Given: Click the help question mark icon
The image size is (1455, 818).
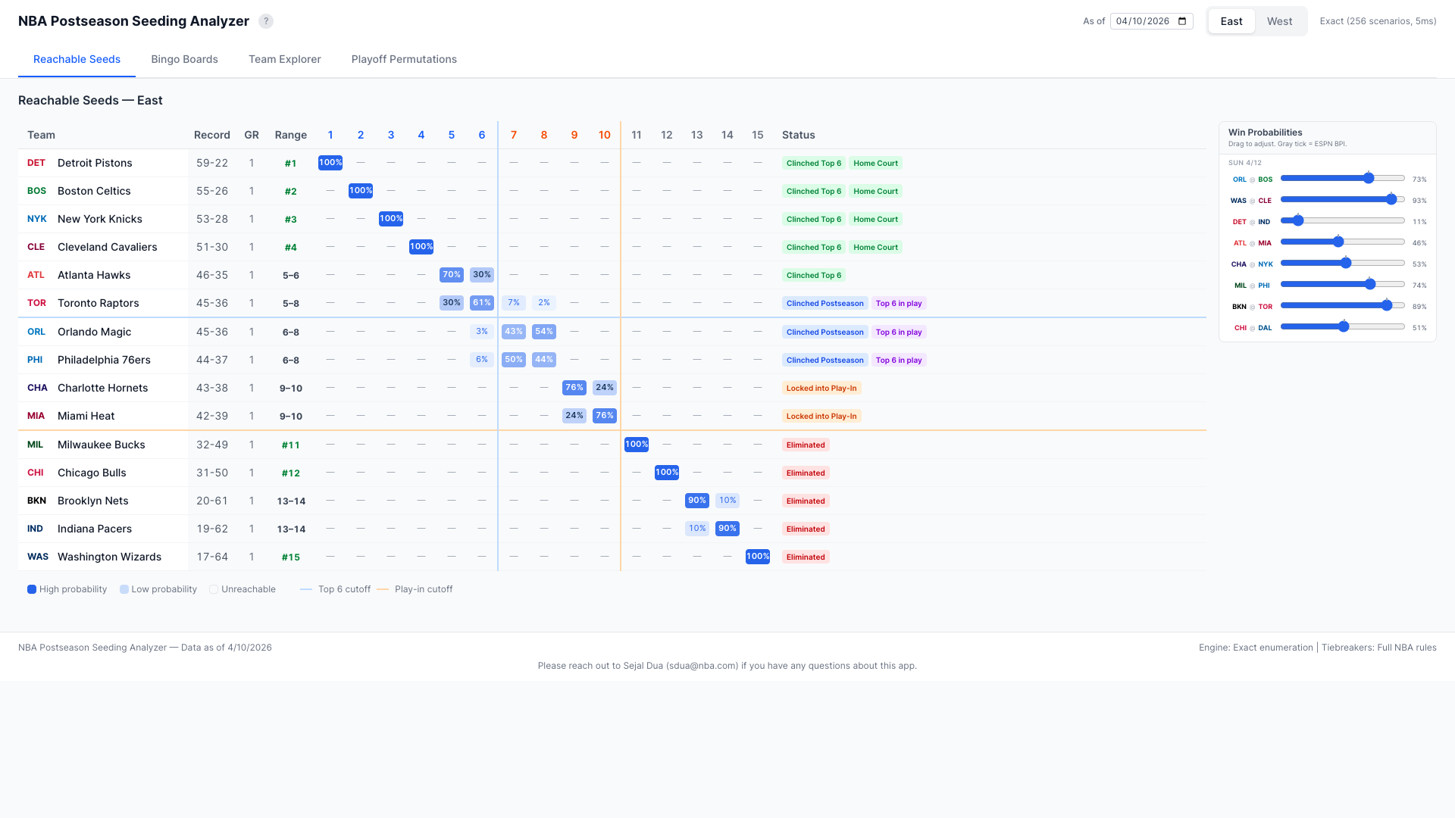Looking at the screenshot, I should [x=266, y=21].
